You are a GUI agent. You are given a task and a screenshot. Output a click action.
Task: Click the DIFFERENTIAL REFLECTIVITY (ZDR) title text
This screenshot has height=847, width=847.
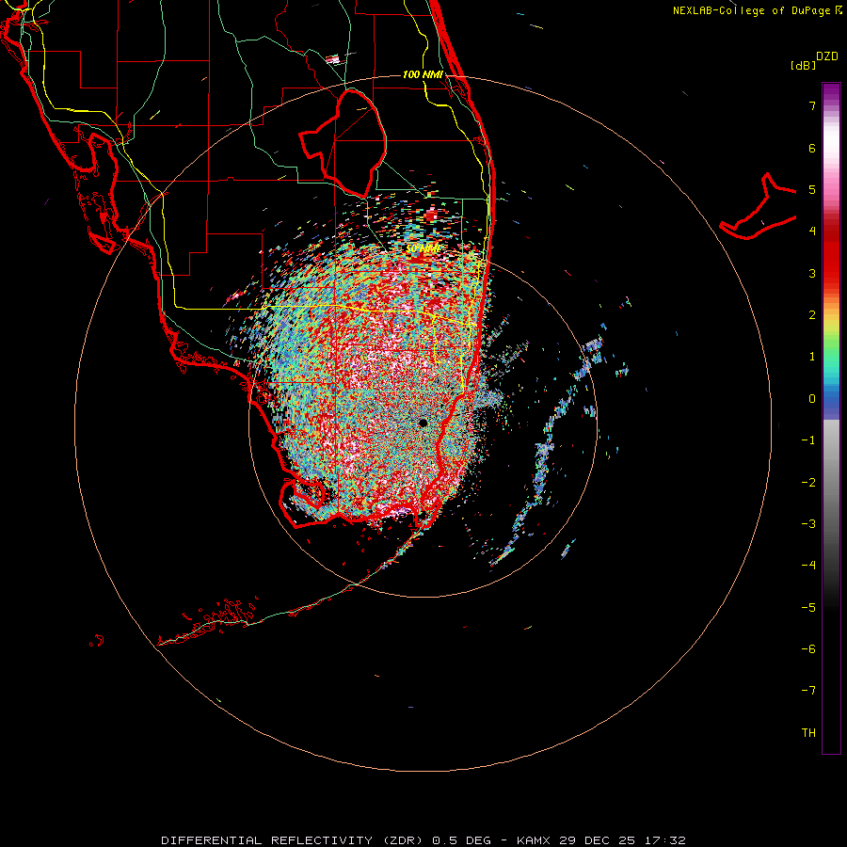tap(294, 840)
